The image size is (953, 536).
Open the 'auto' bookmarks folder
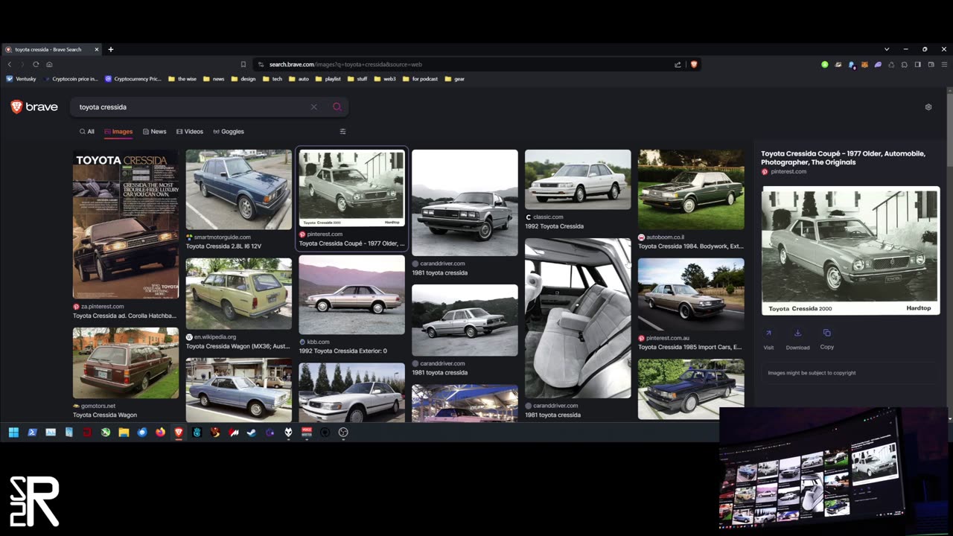point(299,79)
